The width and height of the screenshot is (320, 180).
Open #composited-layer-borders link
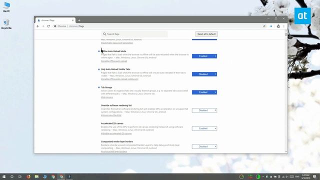[x=114, y=151]
